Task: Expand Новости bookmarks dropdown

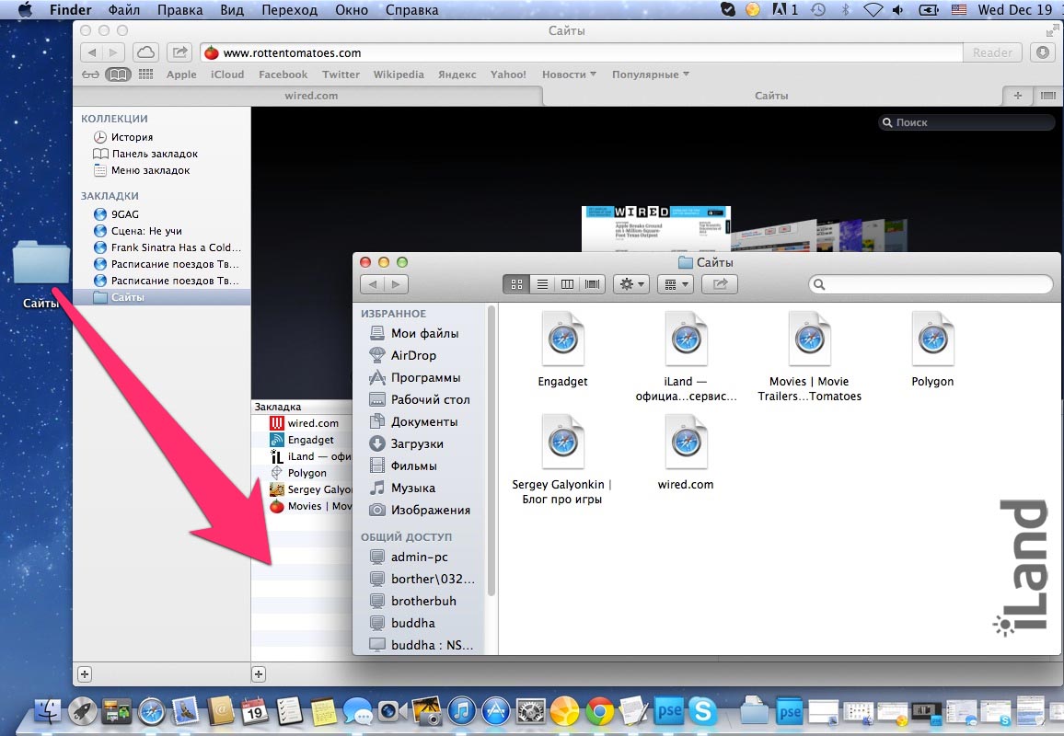Action: click(x=569, y=75)
